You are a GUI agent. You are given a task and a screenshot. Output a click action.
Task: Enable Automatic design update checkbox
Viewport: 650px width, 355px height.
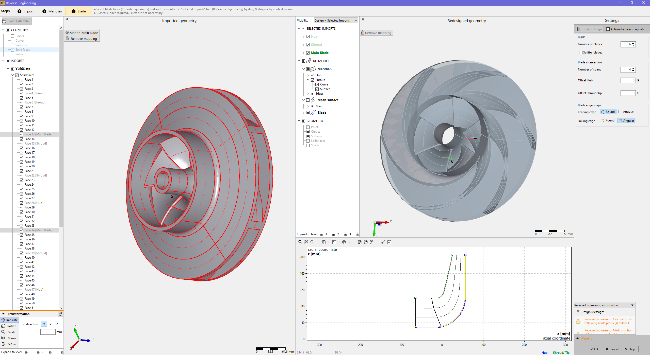coord(608,29)
